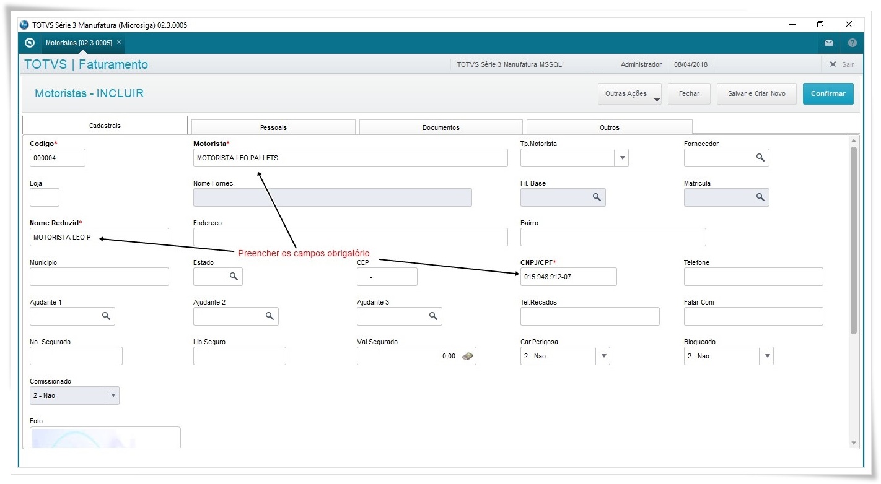Focus the Nome Reduzid field
This screenshot has height=484, width=881.
99,237
